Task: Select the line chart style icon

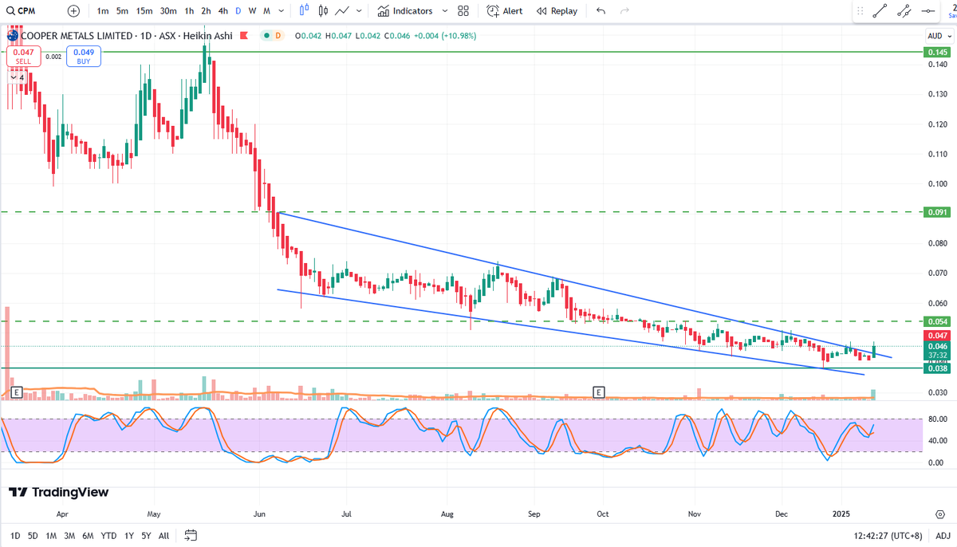Action: (342, 11)
